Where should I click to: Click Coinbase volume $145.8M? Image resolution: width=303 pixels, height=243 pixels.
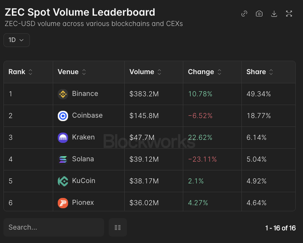pos(144,116)
